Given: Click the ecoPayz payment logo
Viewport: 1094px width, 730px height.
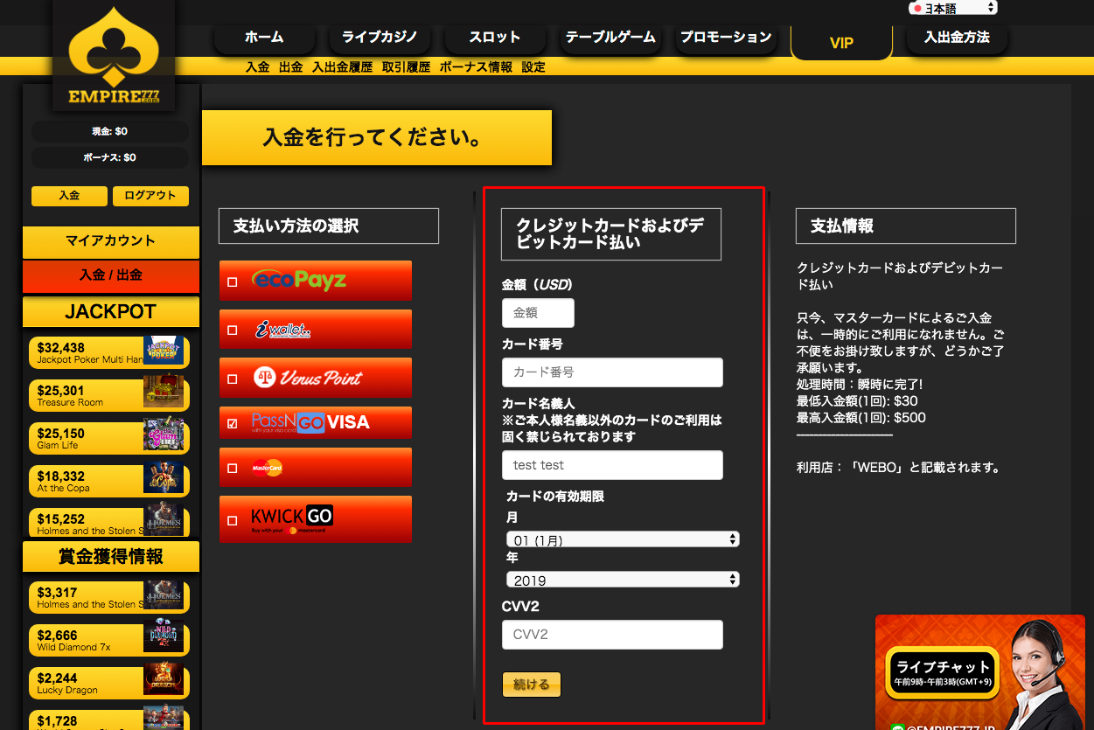Looking at the screenshot, I should pyautogui.click(x=299, y=280).
